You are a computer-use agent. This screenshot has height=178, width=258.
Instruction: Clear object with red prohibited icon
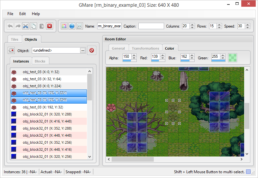click(x=92, y=50)
